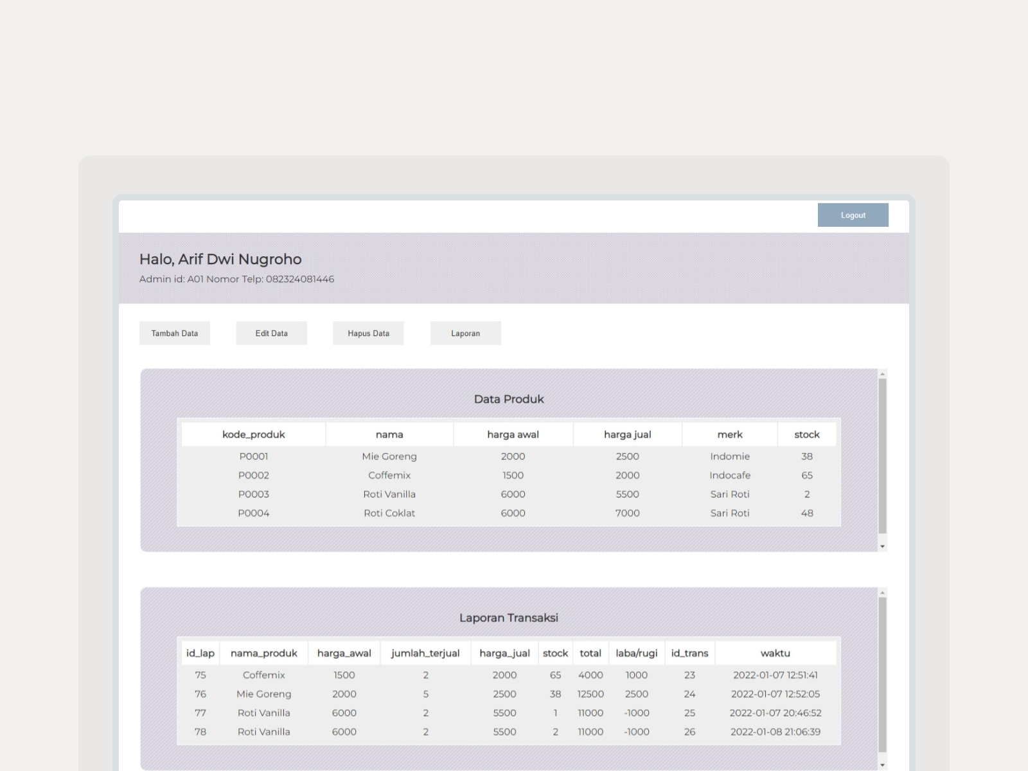Image resolution: width=1028 pixels, height=771 pixels.
Task: Click the Hapus Data button
Action: point(368,333)
